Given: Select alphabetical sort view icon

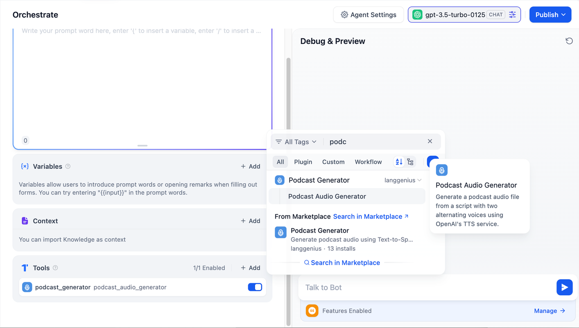Looking at the screenshot, I should (399, 162).
